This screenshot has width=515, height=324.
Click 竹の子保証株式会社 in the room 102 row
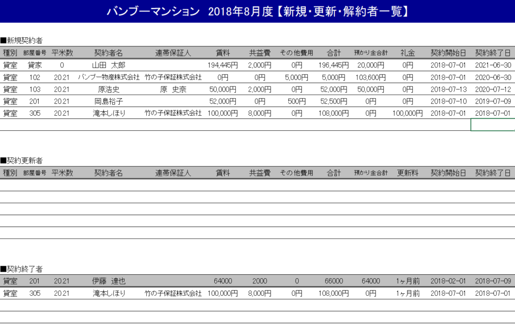[x=173, y=77]
